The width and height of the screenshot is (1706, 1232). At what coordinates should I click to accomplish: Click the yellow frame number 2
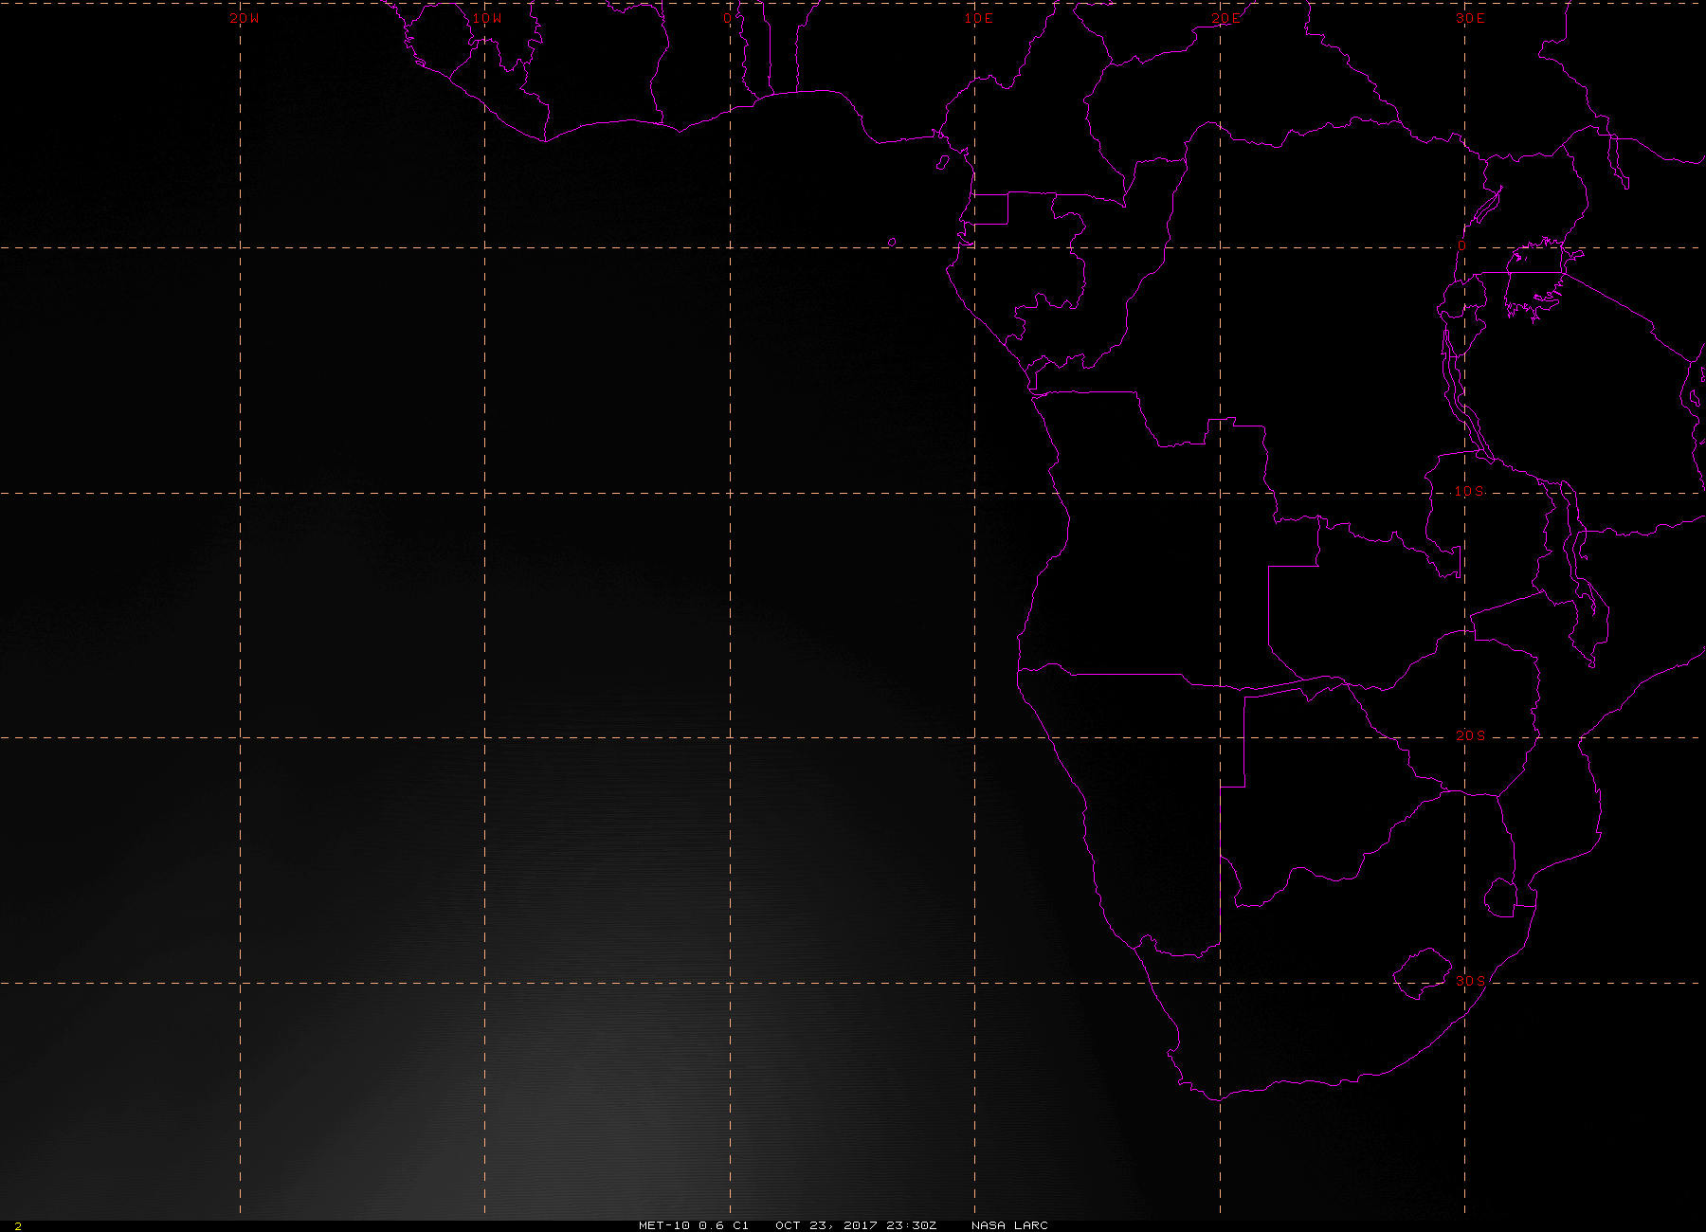18,1226
